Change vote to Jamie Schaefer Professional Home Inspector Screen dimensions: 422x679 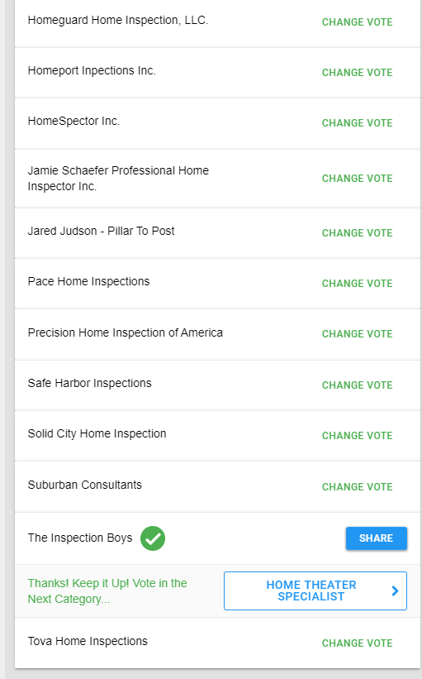click(x=357, y=179)
